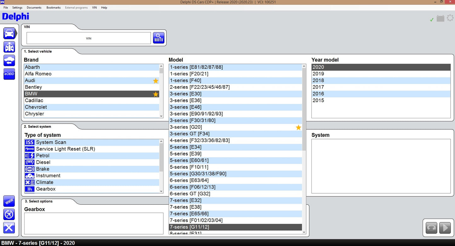Open the eOBD function icon
455x246 pixels.
coord(9,74)
